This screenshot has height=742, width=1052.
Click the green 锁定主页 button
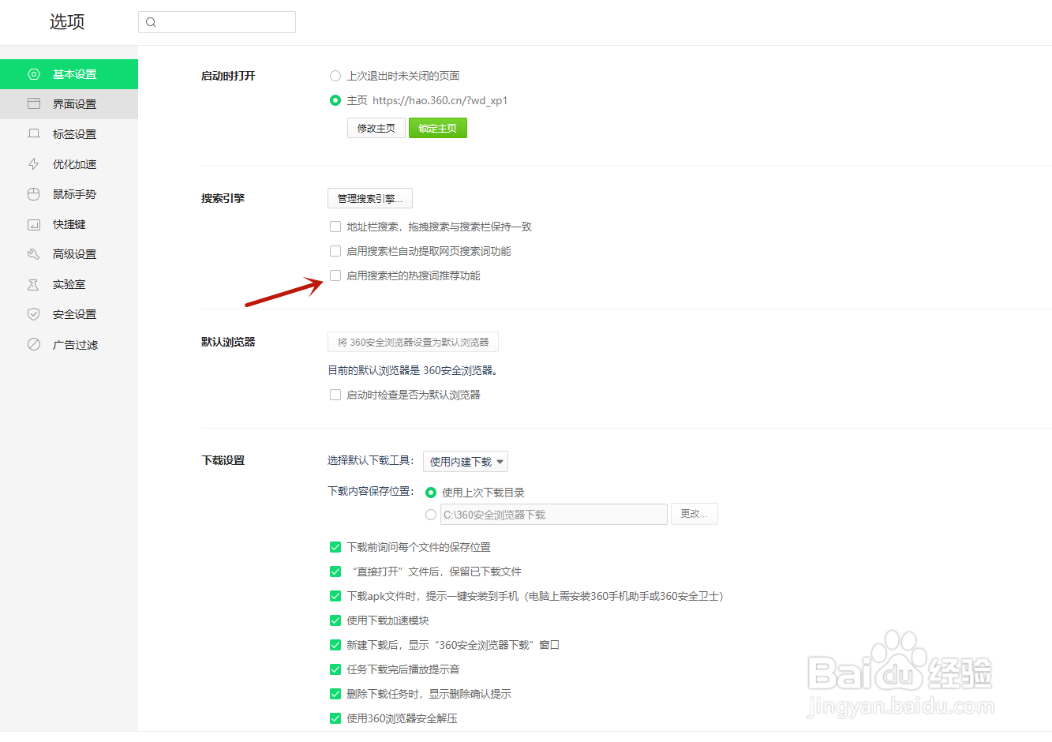point(438,128)
